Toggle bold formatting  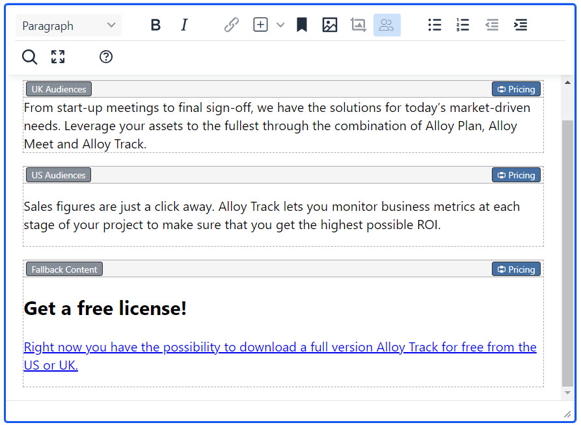click(x=155, y=25)
